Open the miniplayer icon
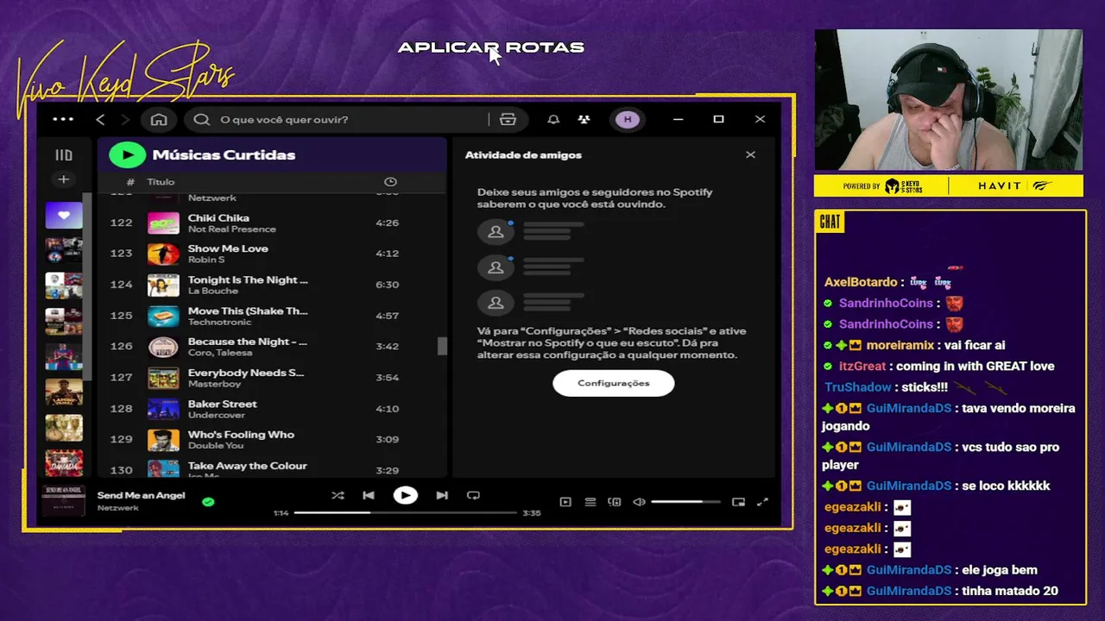 coord(738,502)
